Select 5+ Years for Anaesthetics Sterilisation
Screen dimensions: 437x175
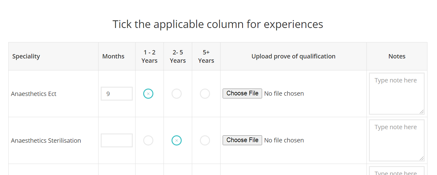(205, 141)
